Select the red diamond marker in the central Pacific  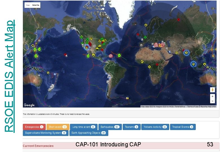tap(65, 54)
